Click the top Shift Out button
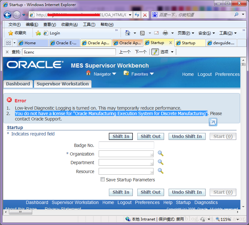 pyautogui.click(x=151, y=136)
